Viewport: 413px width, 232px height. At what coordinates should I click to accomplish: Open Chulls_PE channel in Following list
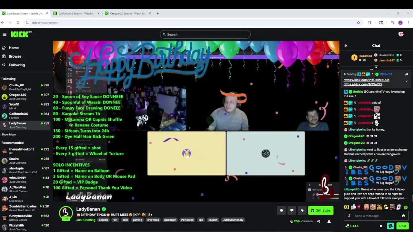tap(26, 87)
